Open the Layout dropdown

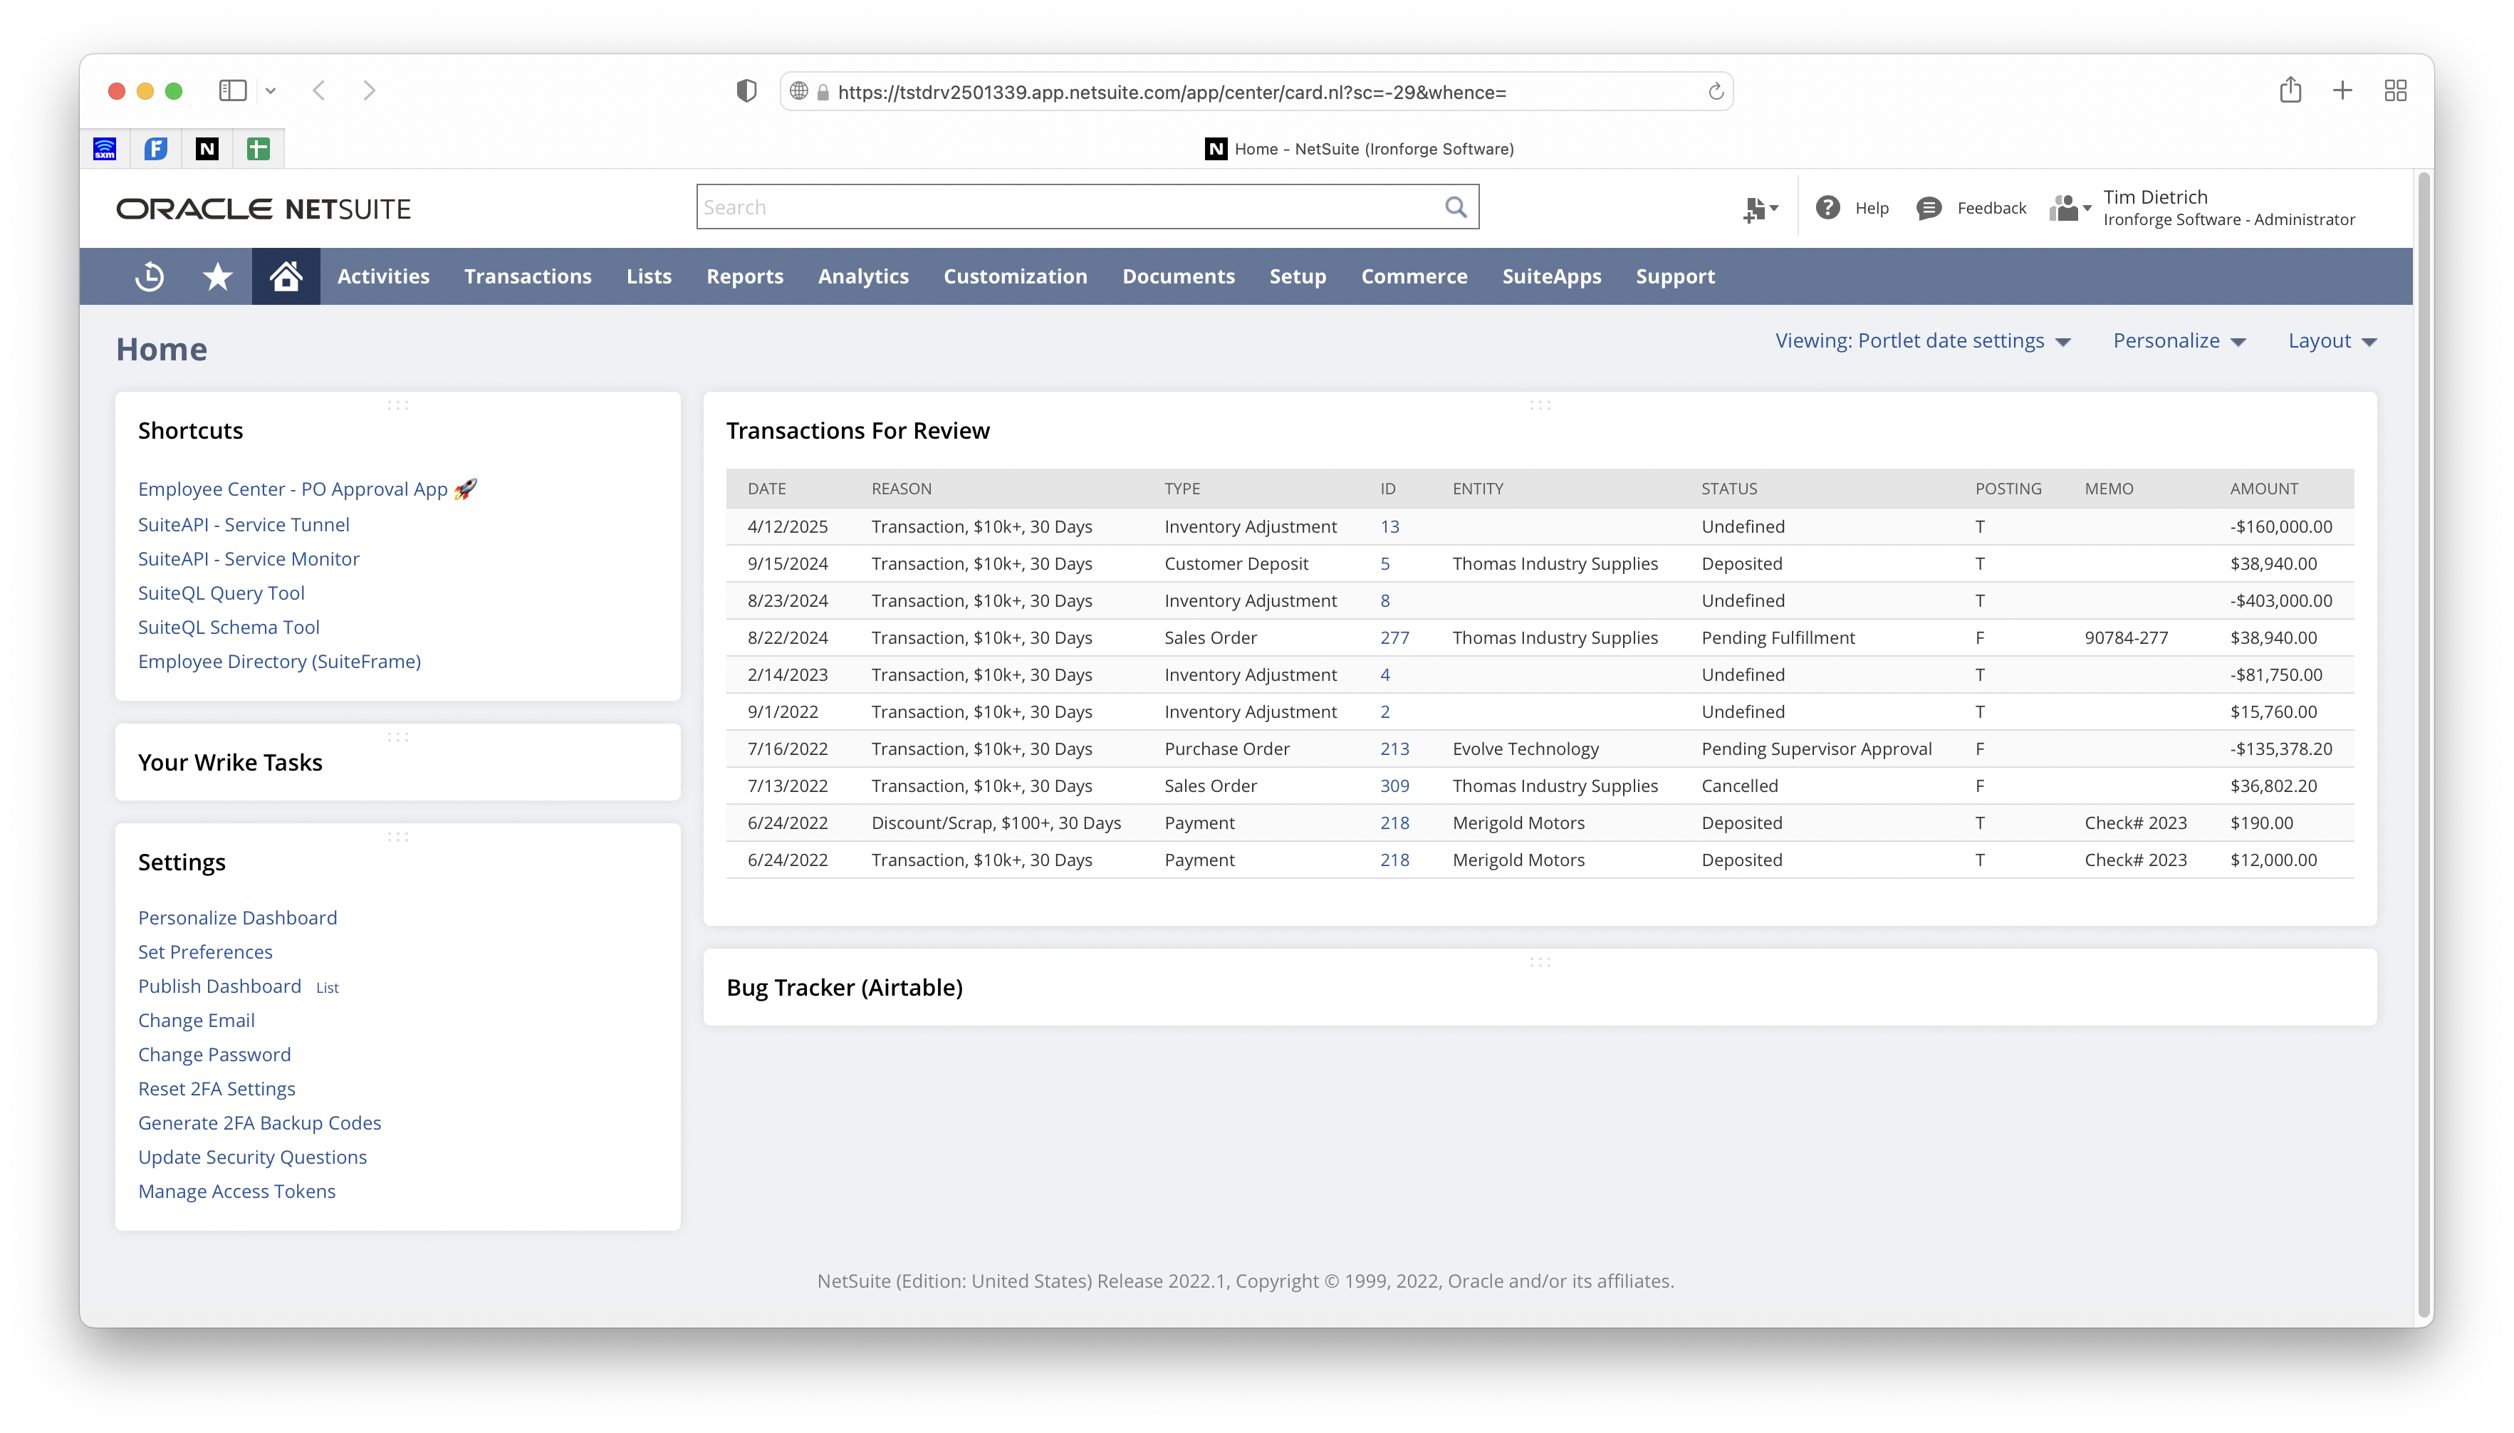pos(2331,340)
